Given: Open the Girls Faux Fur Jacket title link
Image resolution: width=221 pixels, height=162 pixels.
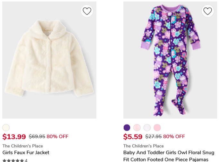Looking at the screenshot, I should [26, 153].
